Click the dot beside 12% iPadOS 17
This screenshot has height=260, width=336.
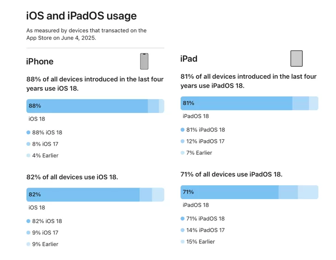click(x=183, y=142)
